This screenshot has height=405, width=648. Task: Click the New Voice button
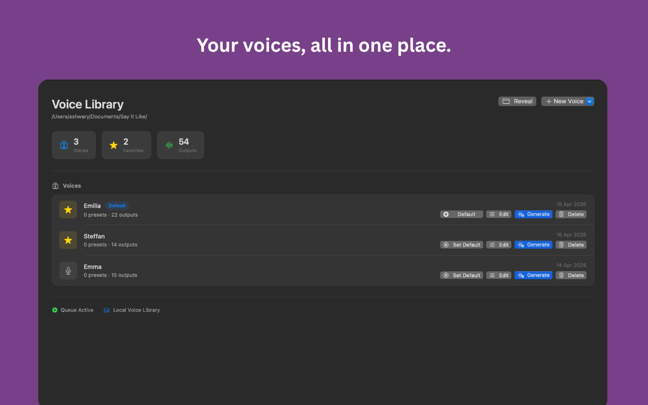(x=564, y=101)
